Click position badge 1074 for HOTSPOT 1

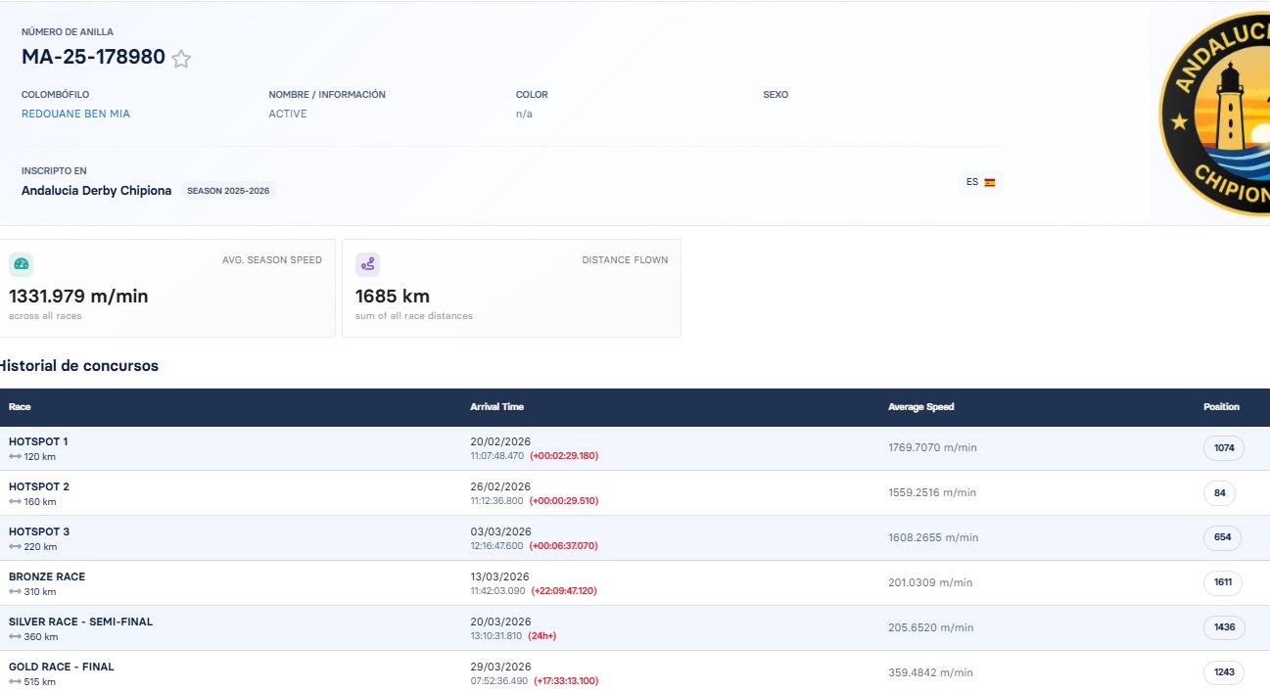pos(1224,448)
